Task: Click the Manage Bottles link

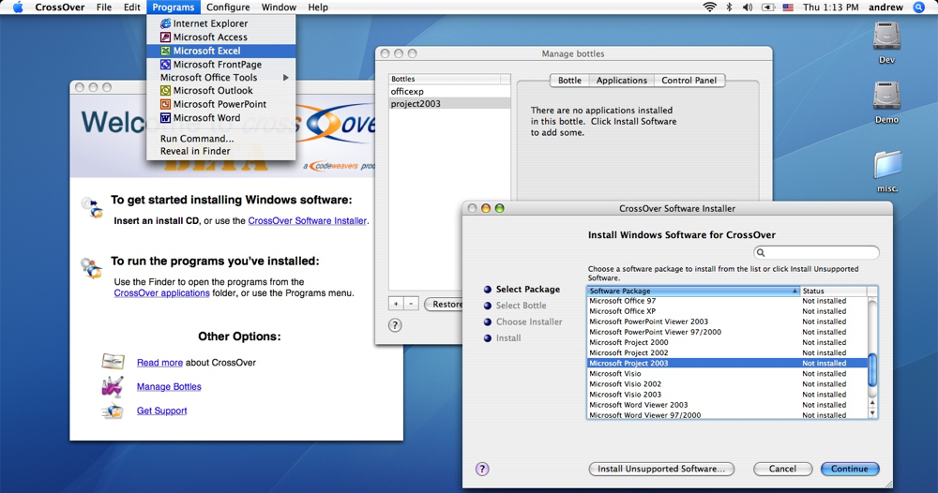Action: pos(169,387)
